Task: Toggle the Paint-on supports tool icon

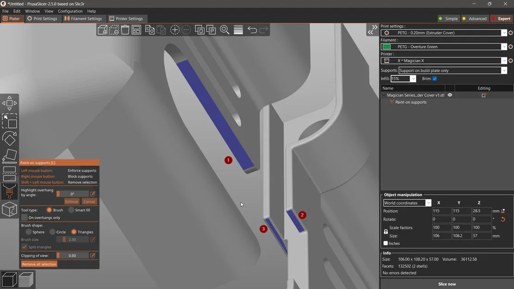Action: click(10, 191)
